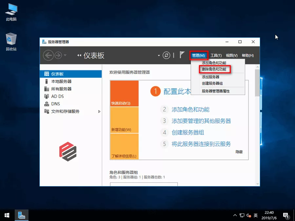
Task: Open the notifications flag icon
Action: 182,55
